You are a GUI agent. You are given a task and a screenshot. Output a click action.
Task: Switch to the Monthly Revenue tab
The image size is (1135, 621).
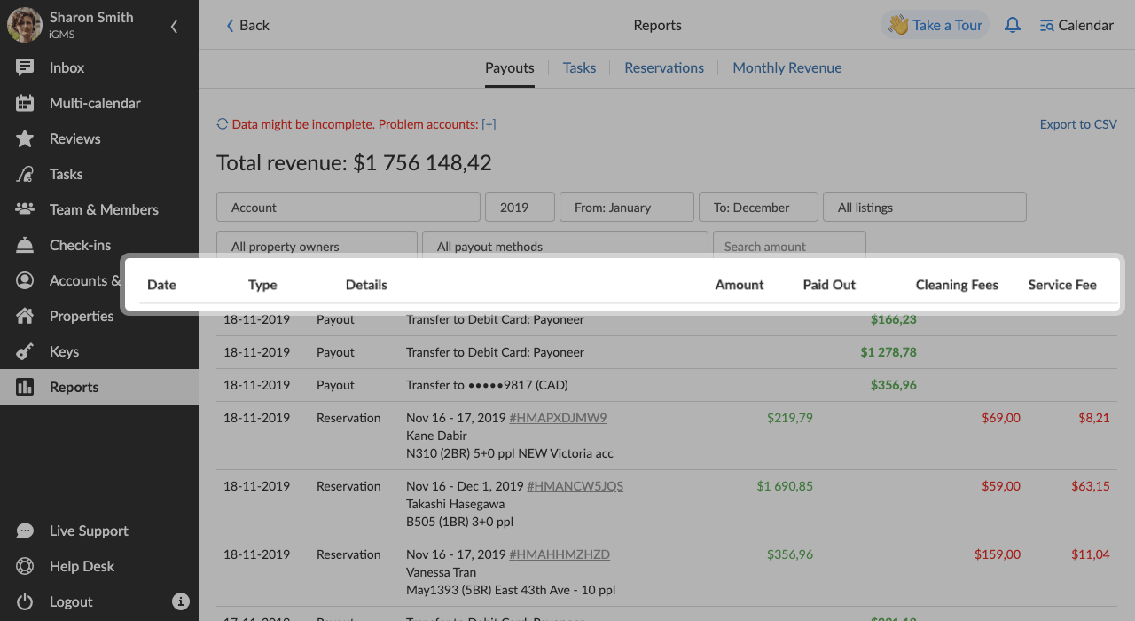tap(787, 67)
